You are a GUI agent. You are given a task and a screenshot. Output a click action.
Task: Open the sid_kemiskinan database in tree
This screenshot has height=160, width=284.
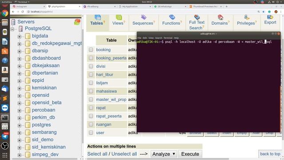49,147
